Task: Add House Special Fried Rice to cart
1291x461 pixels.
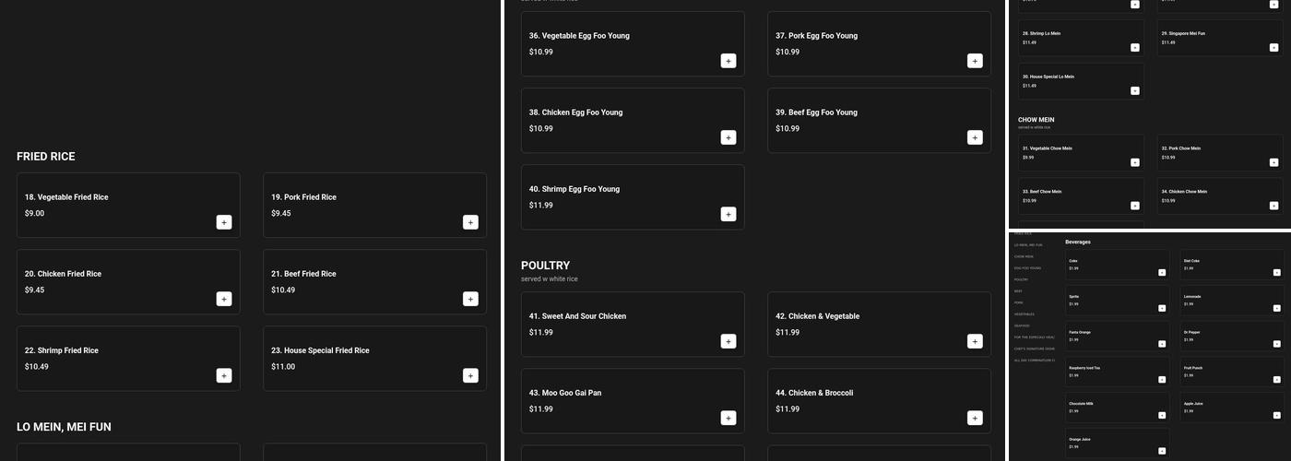Action: pyautogui.click(x=470, y=375)
